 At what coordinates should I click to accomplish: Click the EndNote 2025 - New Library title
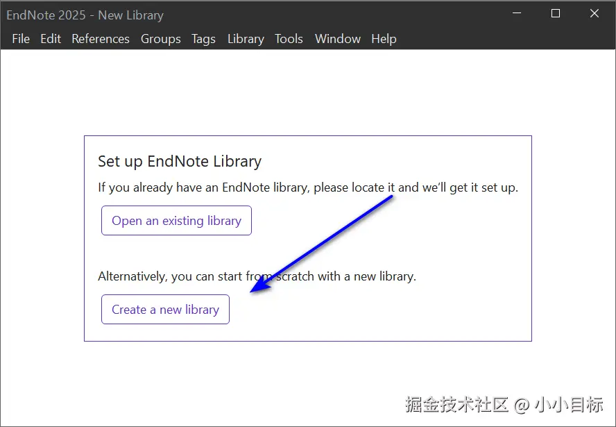(x=85, y=15)
